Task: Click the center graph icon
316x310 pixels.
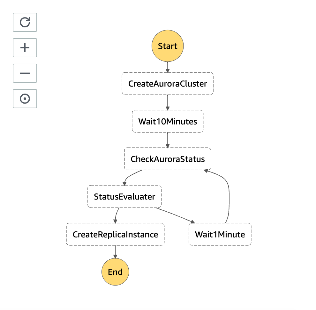Action: pyautogui.click(x=25, y=99)
